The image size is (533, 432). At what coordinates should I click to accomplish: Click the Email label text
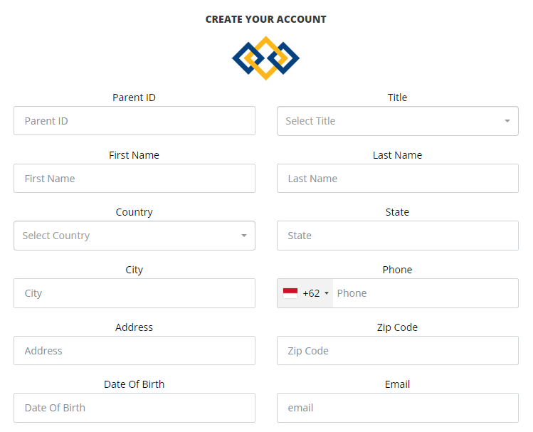coord(397,384)
